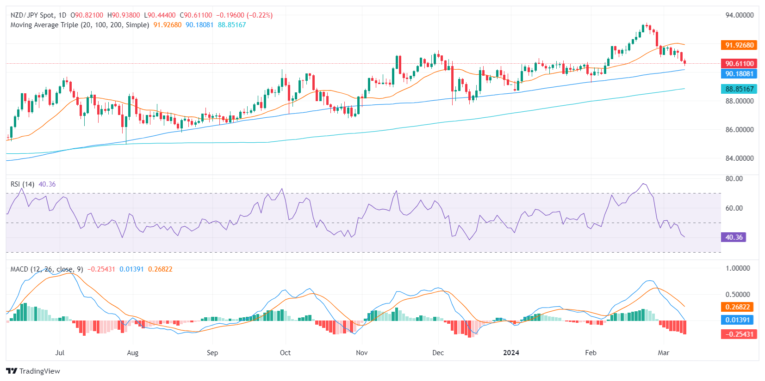Screen dimensions: 765x381
Task: Click the purple 40.36 RSI value tag
Action: pyautogui.click(x=734, y=237)
